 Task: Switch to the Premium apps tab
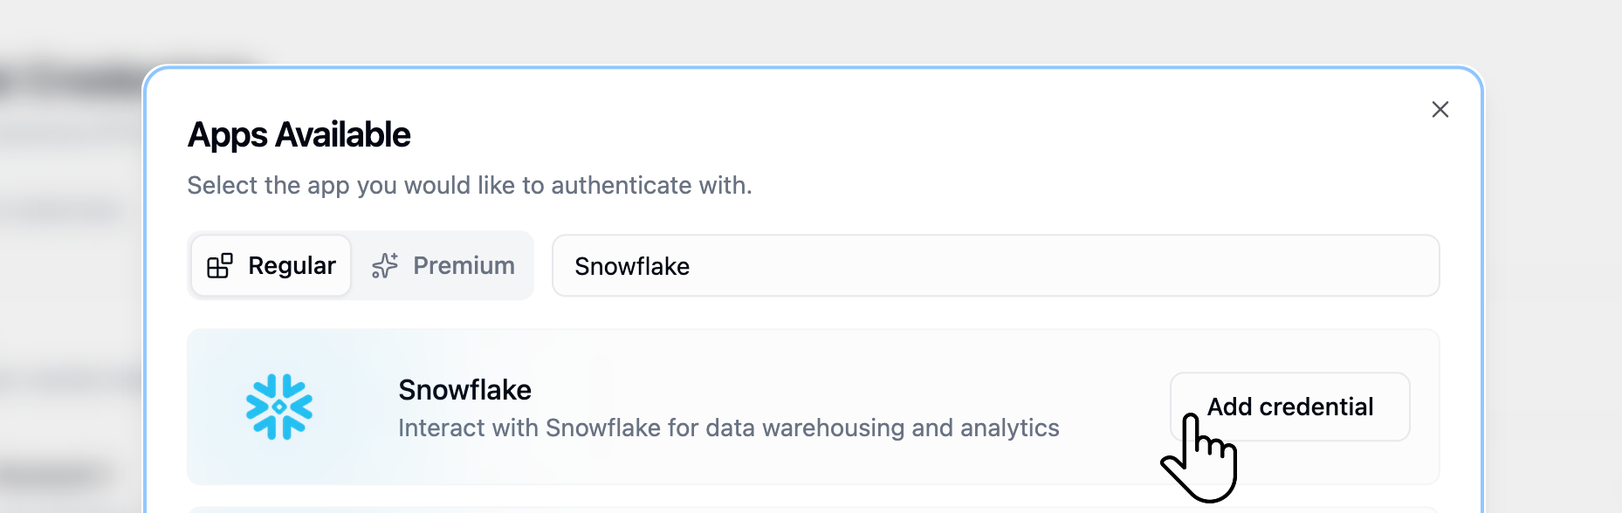443,265
